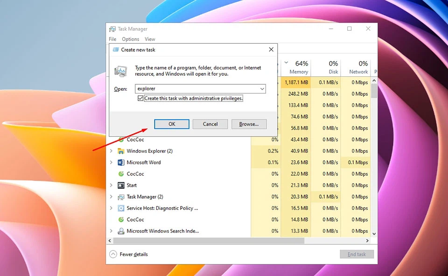Expand the Task Manager (2) process group

point(111,197)
